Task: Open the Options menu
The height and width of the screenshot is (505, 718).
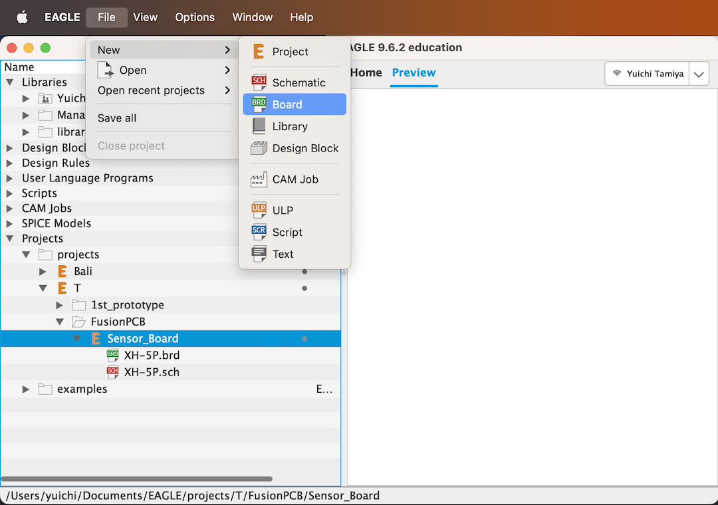Action: pos(195,17)
